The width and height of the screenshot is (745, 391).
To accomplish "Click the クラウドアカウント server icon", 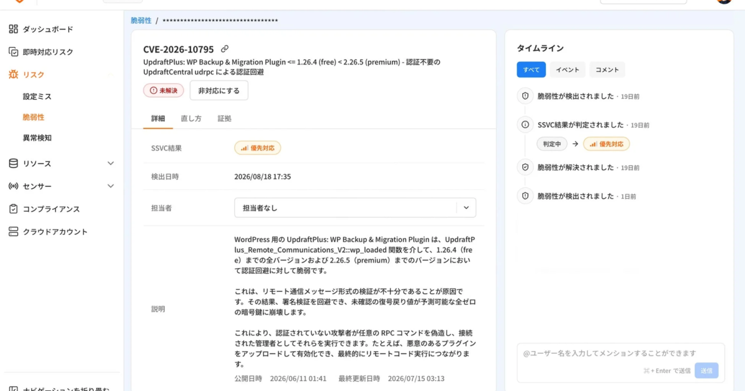I will click(13, 231).
